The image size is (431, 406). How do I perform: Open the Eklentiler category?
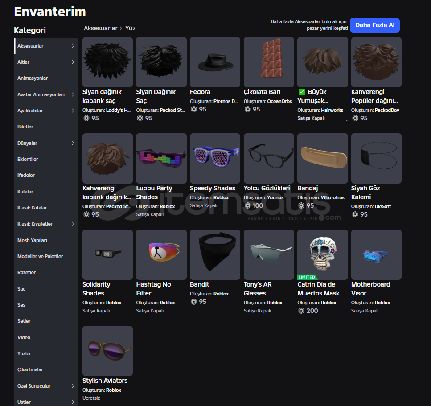click(46, 159)
